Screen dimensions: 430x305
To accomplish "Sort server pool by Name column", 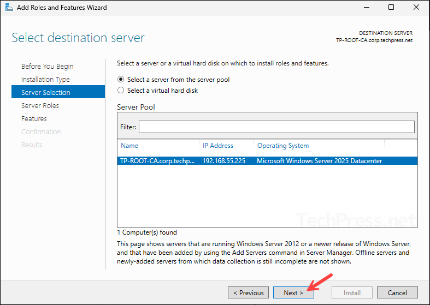I will [x=129, y=146].
